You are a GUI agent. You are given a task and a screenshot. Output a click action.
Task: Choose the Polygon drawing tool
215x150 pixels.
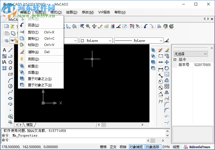pos(10,62)
